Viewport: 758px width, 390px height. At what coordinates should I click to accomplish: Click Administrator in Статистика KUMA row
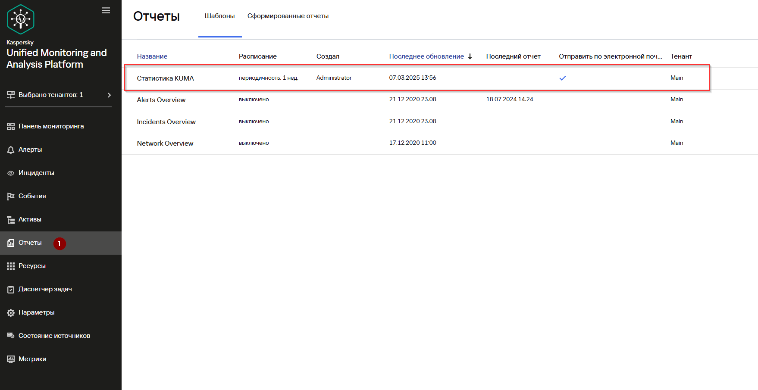click(334, 78)
